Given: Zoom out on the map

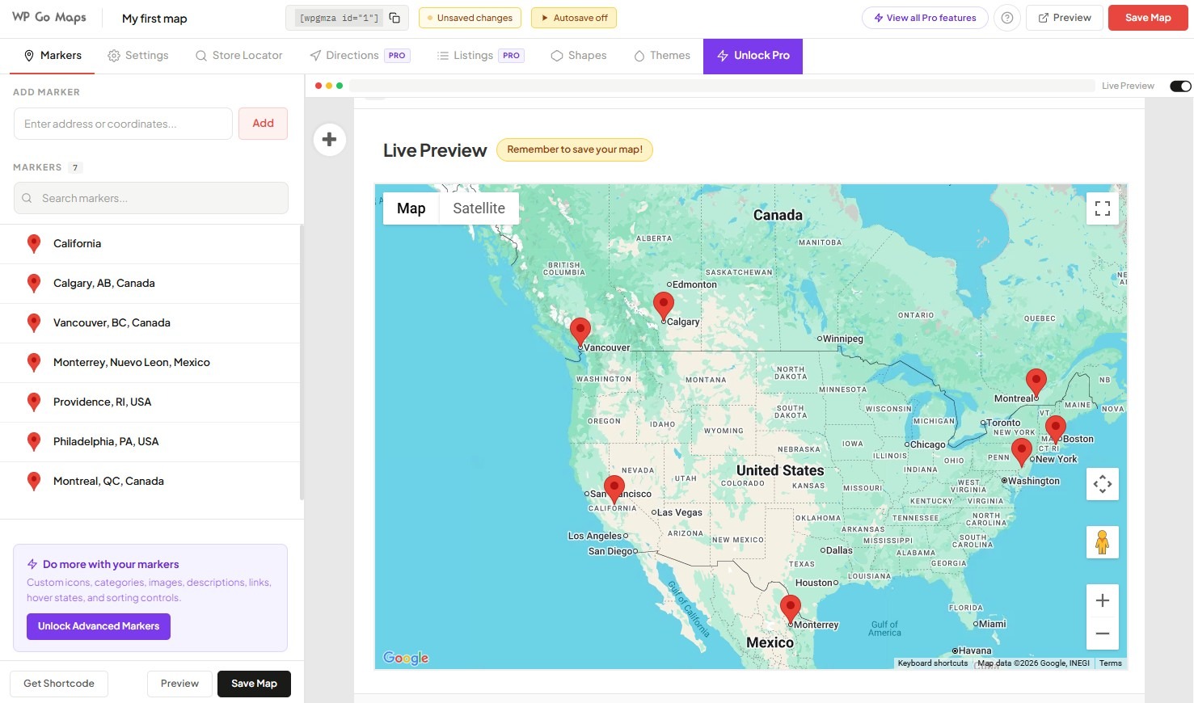Looking at the screenshot, I should click(x=1103, y=634).
